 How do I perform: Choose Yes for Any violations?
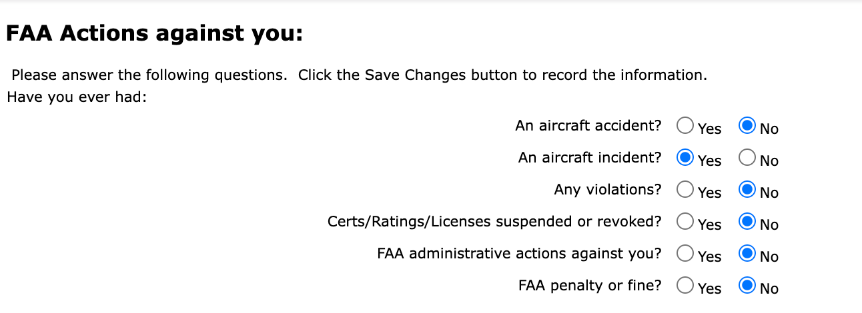pyautogui.click(x=685, y=190)
